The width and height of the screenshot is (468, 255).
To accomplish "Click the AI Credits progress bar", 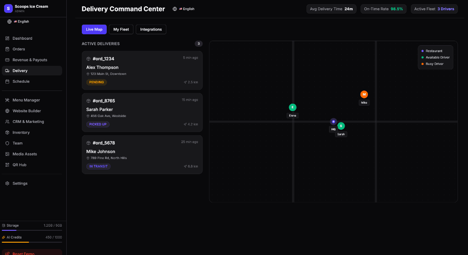I will coord(32,242).
